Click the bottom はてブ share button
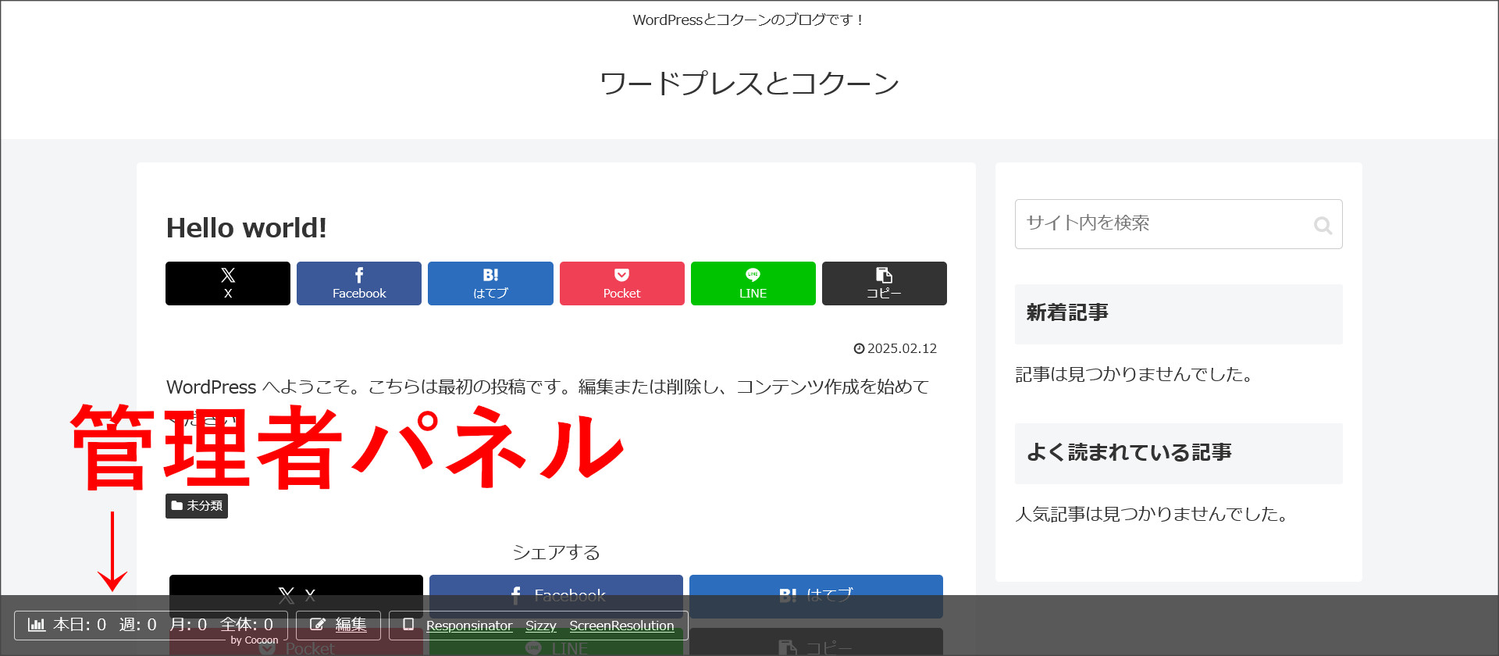Image resolution: width=1499 pixels, height=656 pixels. 816,596
